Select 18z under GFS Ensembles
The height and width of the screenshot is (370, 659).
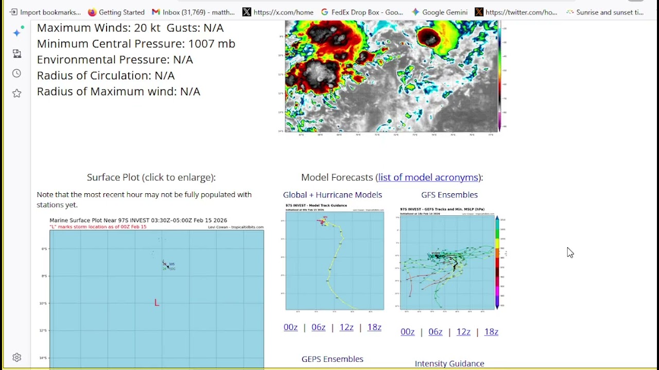click(x=491, y=332)
